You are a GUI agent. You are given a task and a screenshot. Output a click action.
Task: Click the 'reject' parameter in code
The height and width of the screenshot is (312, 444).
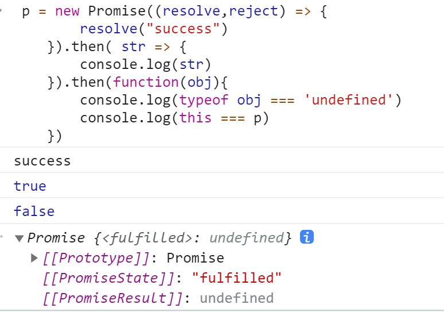(x=254, y=11)
